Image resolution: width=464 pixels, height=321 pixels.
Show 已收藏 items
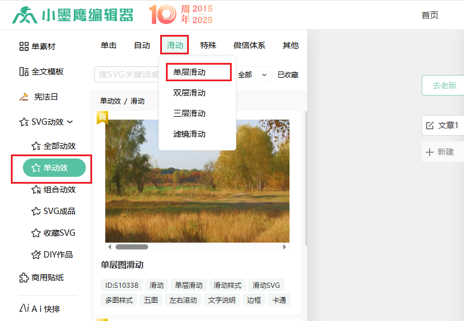(288, 75)
